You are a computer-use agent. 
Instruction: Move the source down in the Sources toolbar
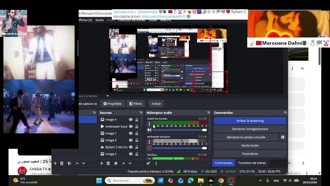pyautogui.click(x=130, y=163)
